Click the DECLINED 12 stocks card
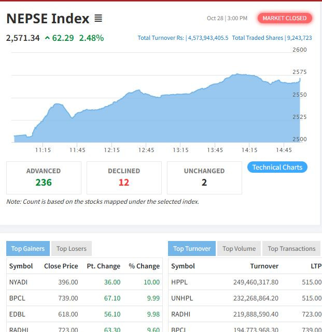Viewport: 322px width, 332px height. pos(124,177)
